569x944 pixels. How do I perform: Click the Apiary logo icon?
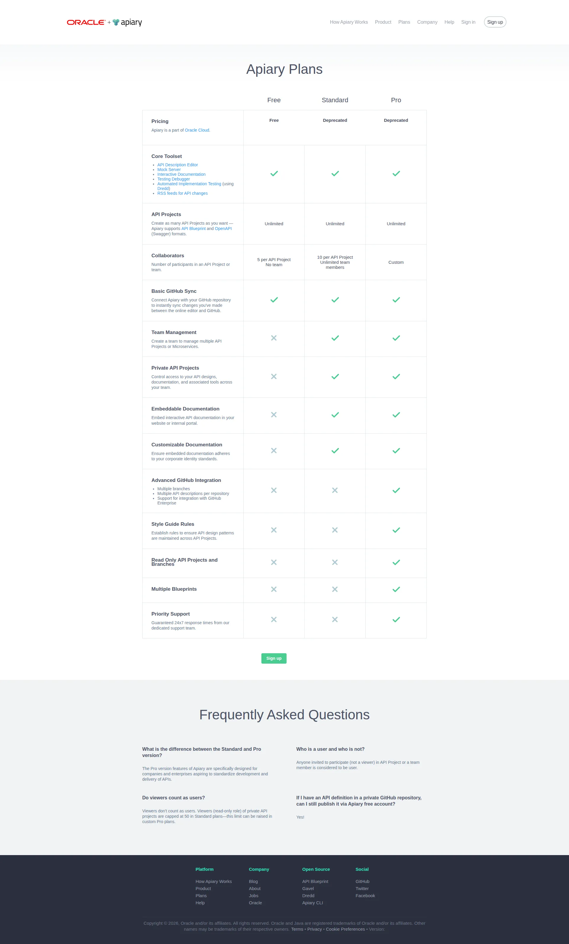[116, 22]
